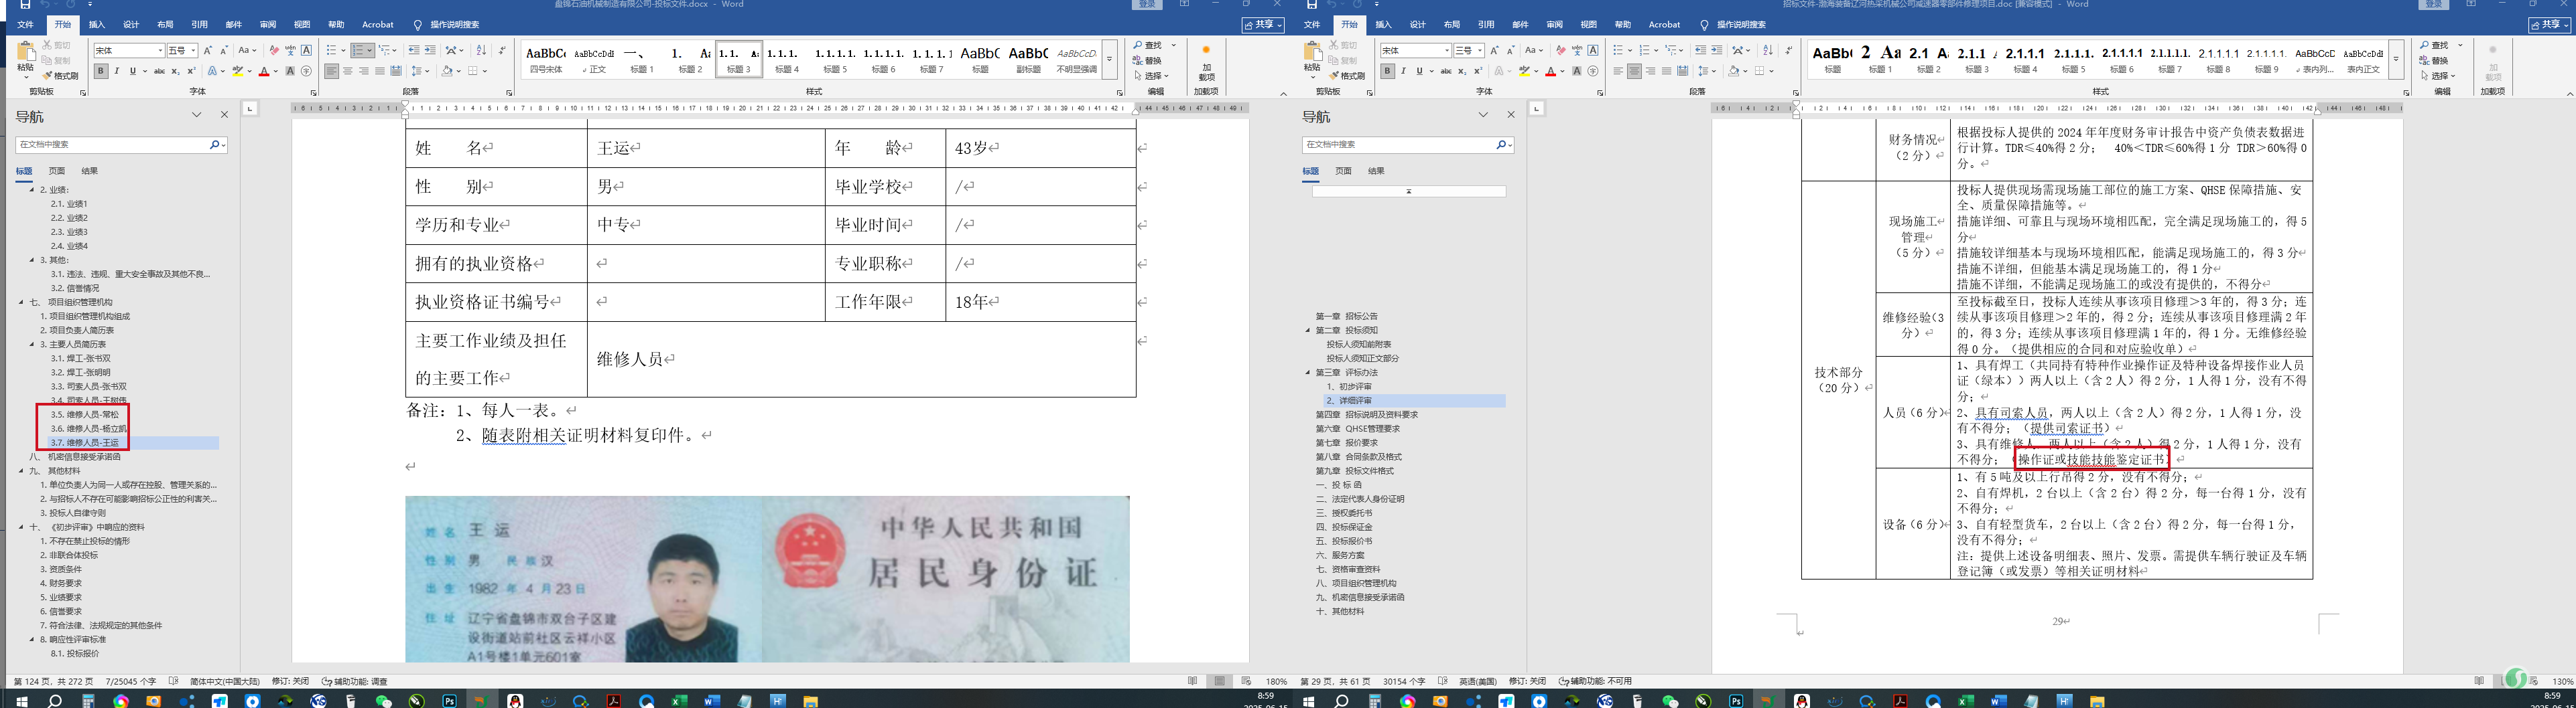Justify paragraph text in the 投标文件 window
Viewport: 2576px width, 708px height.
[x=380, y=71]
